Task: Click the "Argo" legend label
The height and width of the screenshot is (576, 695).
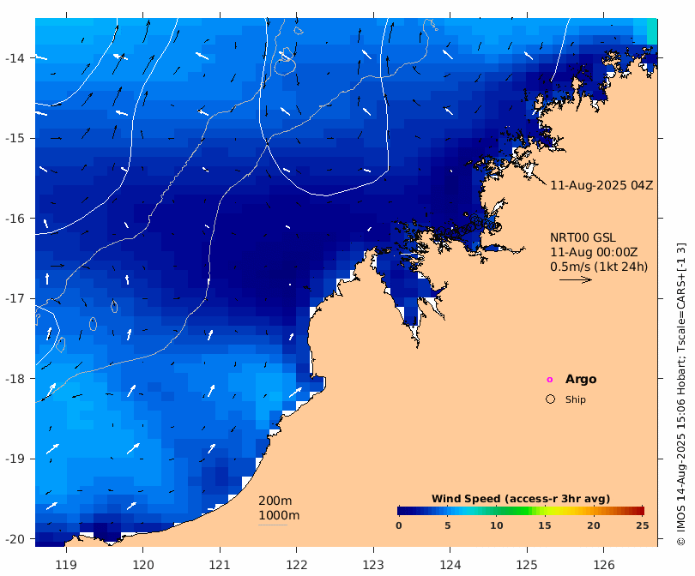Action: coord(581,380)
